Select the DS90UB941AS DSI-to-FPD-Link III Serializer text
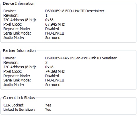 (x=81, y=58)
